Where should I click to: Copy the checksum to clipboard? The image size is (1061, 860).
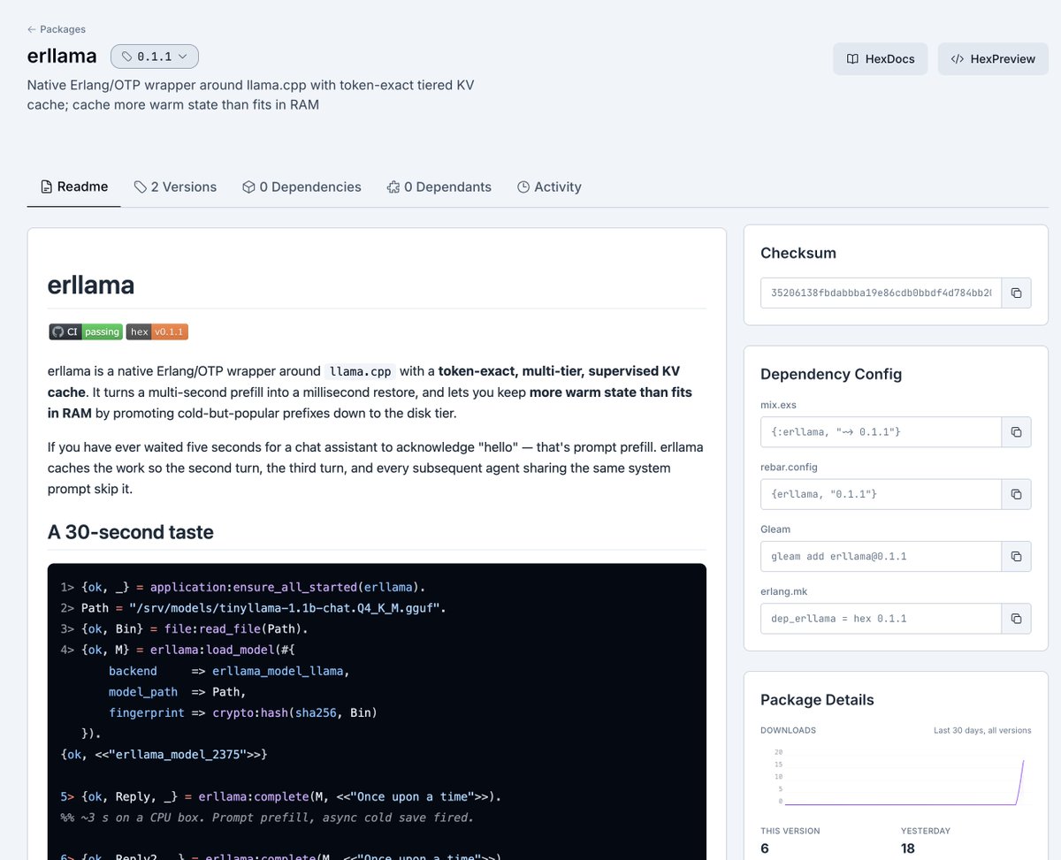[1016, 293]
